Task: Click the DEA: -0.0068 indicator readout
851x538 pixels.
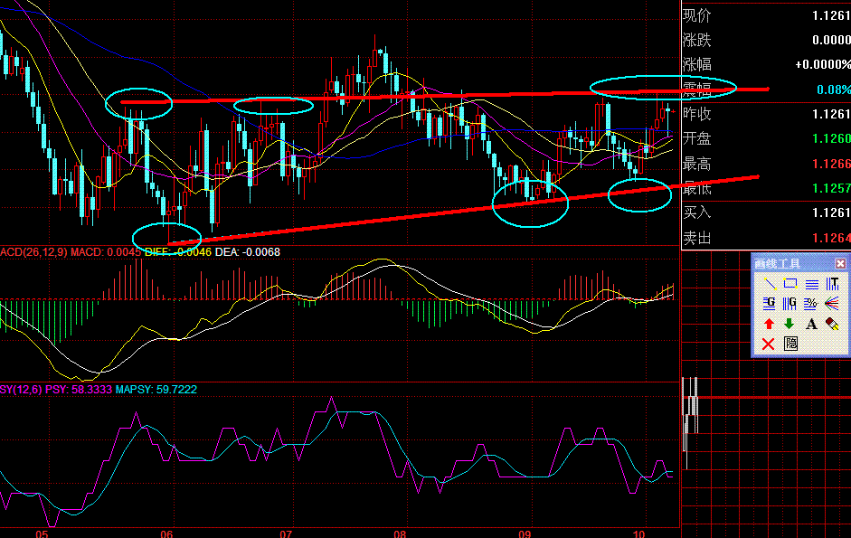Action: point(248,252)
